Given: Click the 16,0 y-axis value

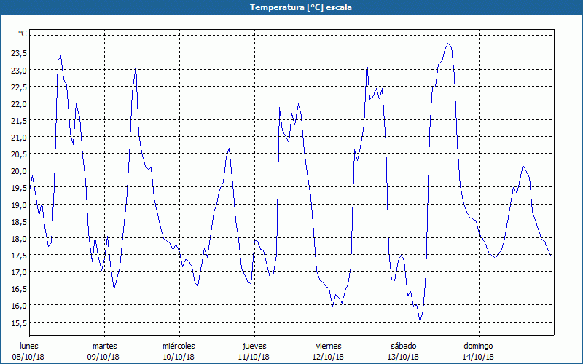Looking at the screenshot, I should [x=19, y=306].
